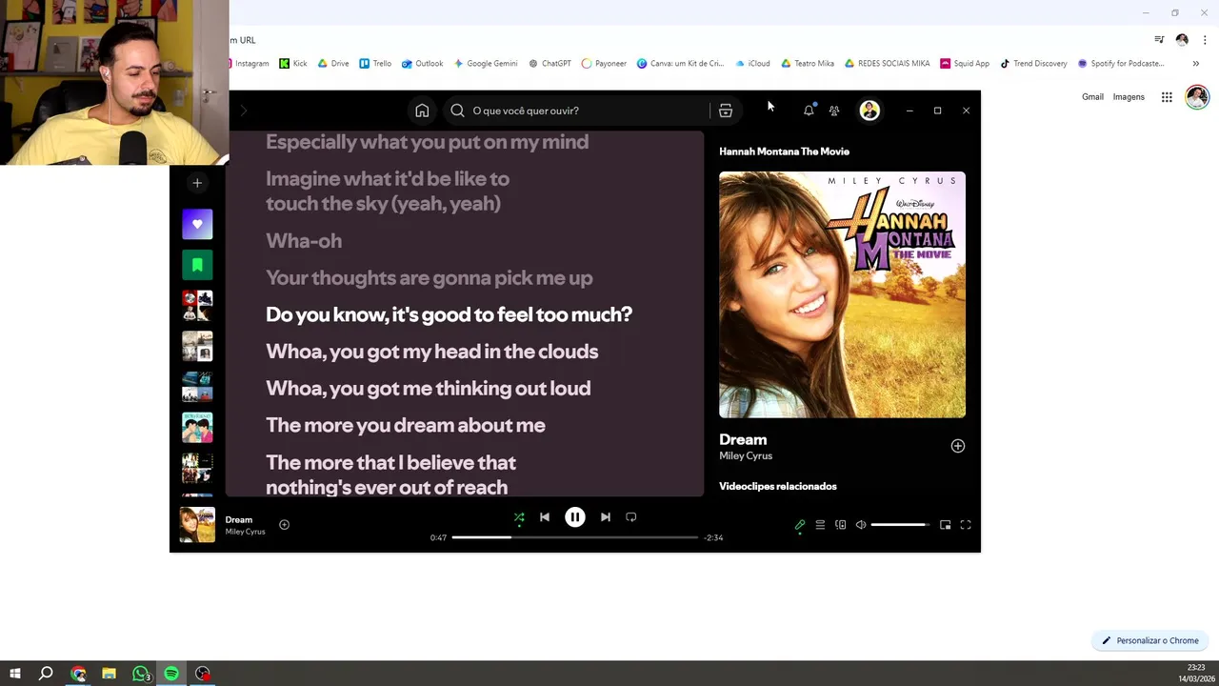
Task: Open green bookmark Your Episodes item
Action: coord(197,265)
